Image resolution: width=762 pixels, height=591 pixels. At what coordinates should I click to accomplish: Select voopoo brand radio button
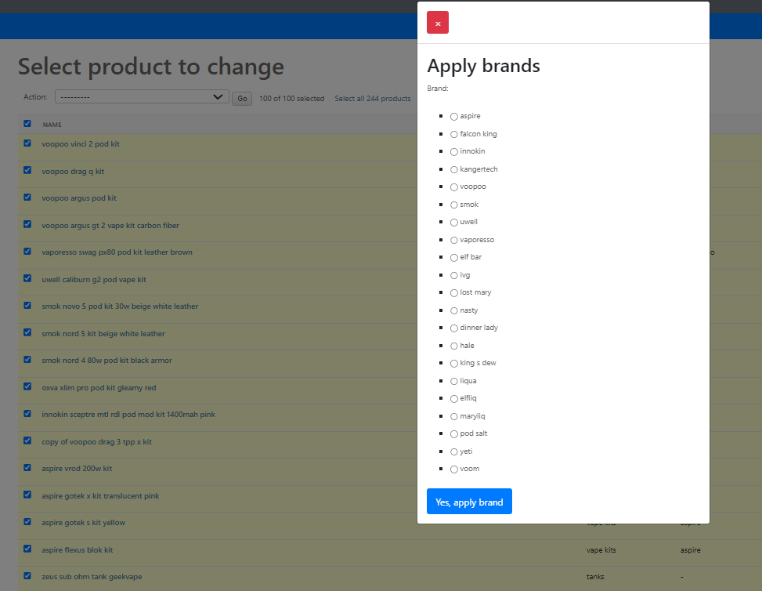[454, 187]
